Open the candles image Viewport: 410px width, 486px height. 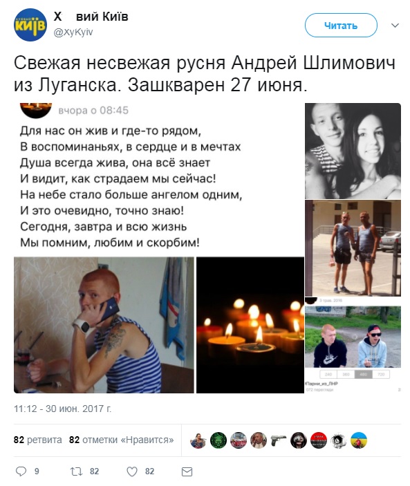[x=250, y=325]
